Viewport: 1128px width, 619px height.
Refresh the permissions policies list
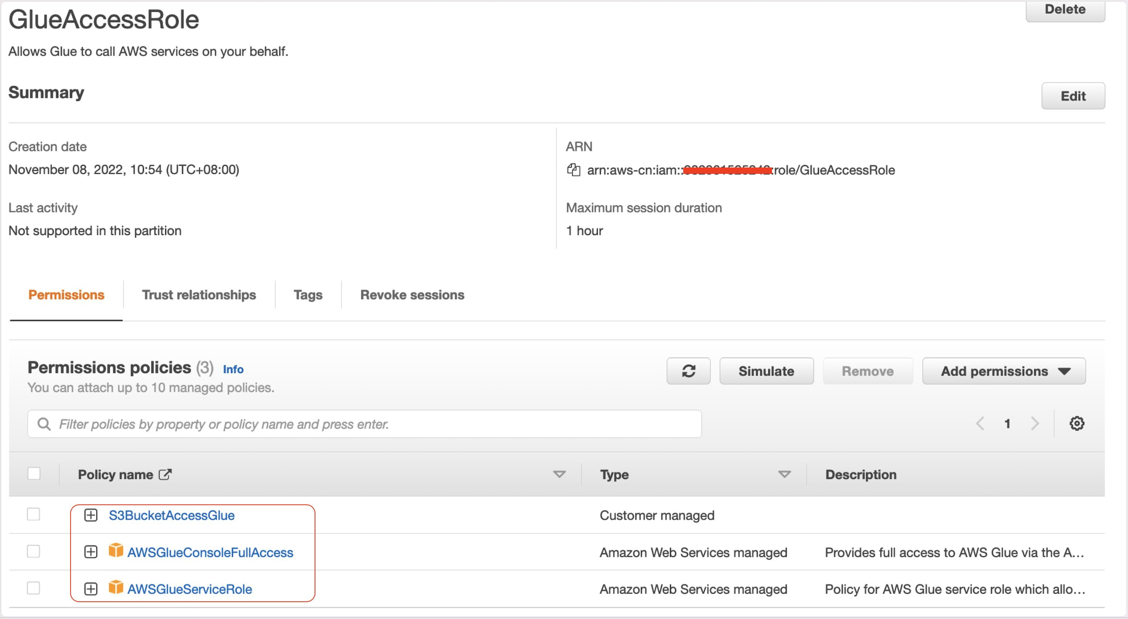tap(688, 371)
